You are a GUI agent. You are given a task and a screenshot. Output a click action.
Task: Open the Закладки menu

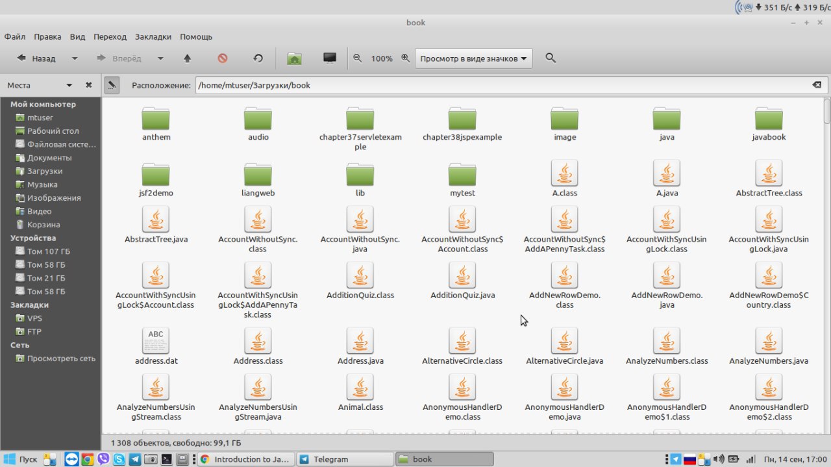coord(153,37)
